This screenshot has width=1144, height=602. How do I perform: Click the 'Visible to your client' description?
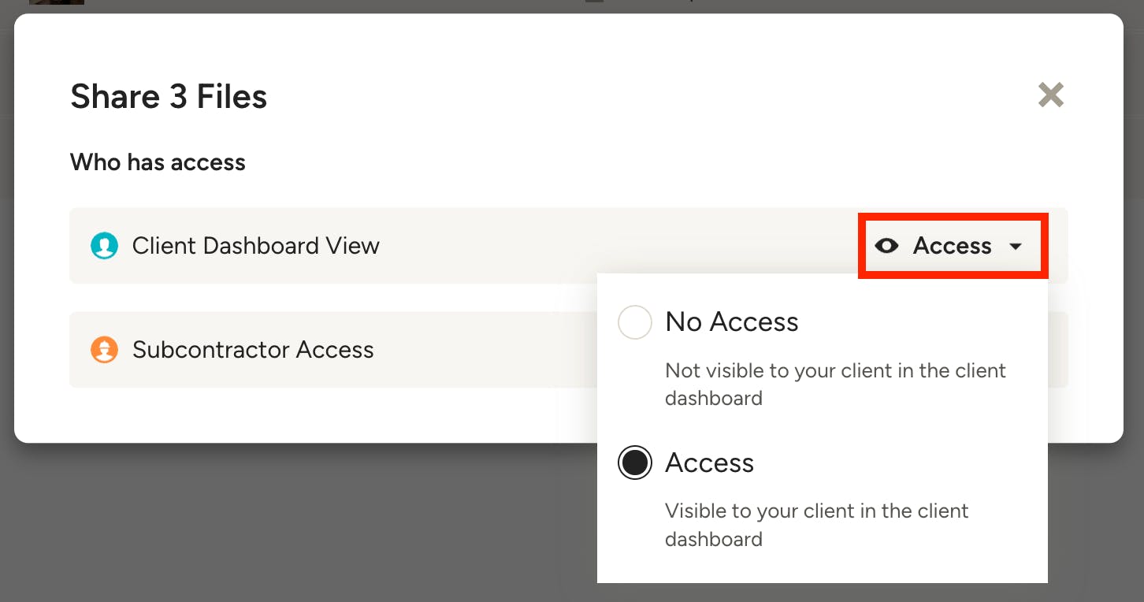816,525
